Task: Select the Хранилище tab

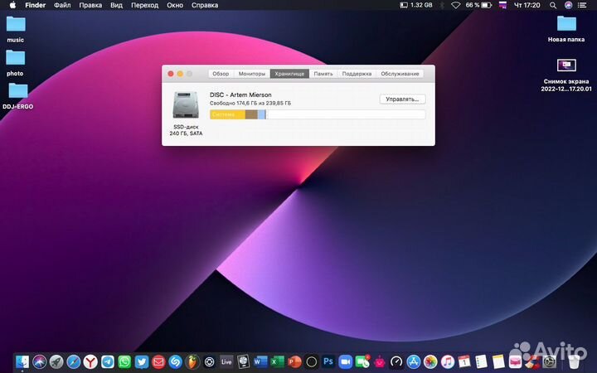Action: coord(289,74)
